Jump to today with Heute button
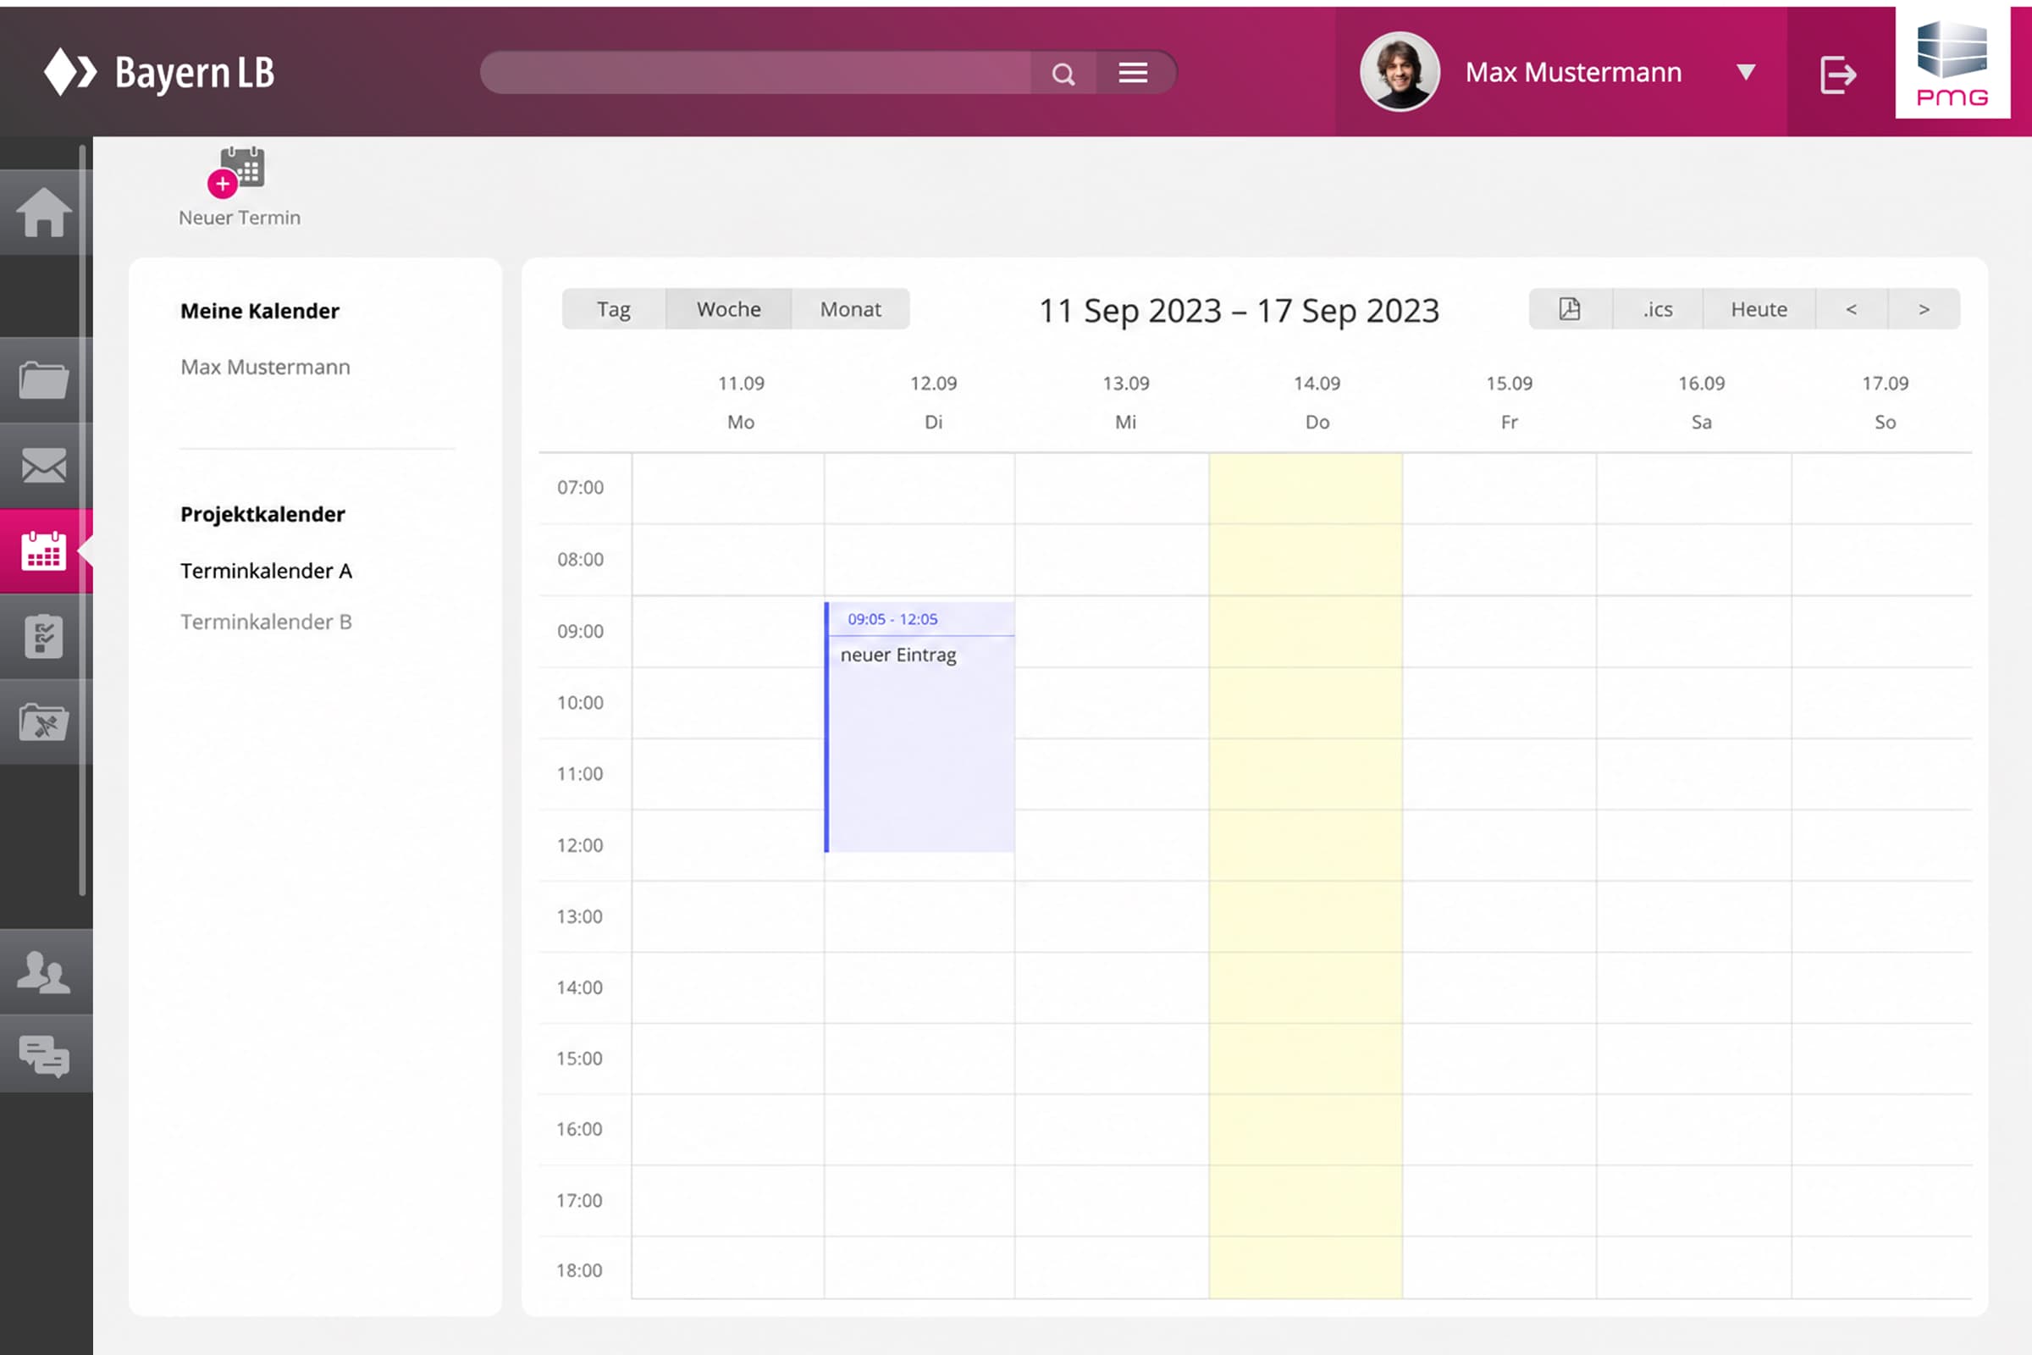 coord(1759,308)
